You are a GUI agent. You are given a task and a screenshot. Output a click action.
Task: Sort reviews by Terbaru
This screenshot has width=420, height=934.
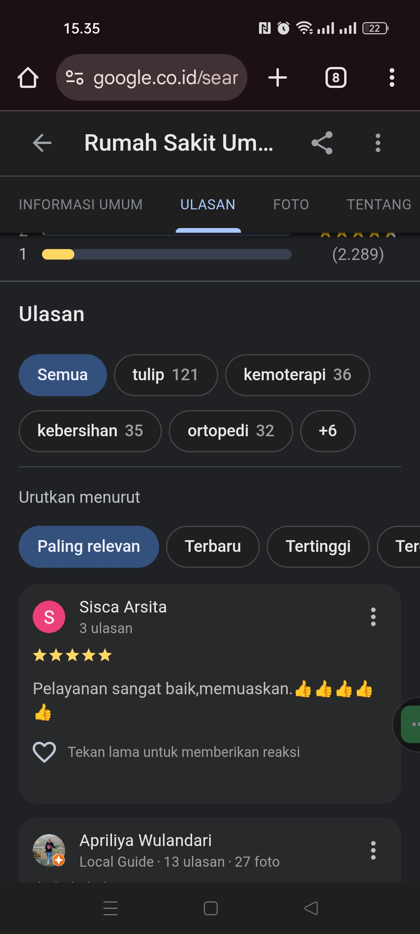[213, 546]
